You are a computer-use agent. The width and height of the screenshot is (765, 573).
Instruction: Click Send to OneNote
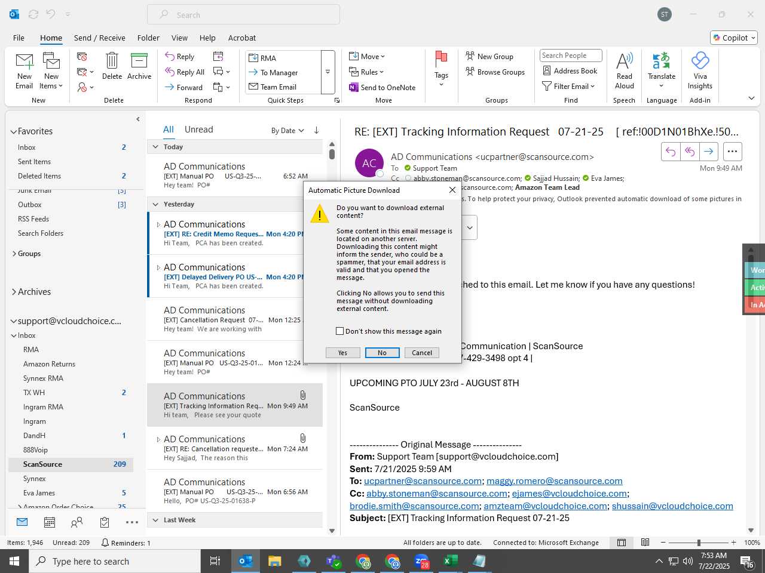(382, 87)
